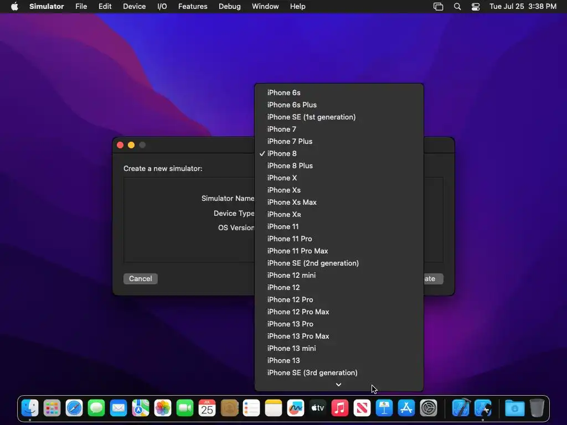Image resolution: width=567 pixels, height=425 pixels.
Task: Open the Downloads folder in Dock
Action: [x=515, y=408]
